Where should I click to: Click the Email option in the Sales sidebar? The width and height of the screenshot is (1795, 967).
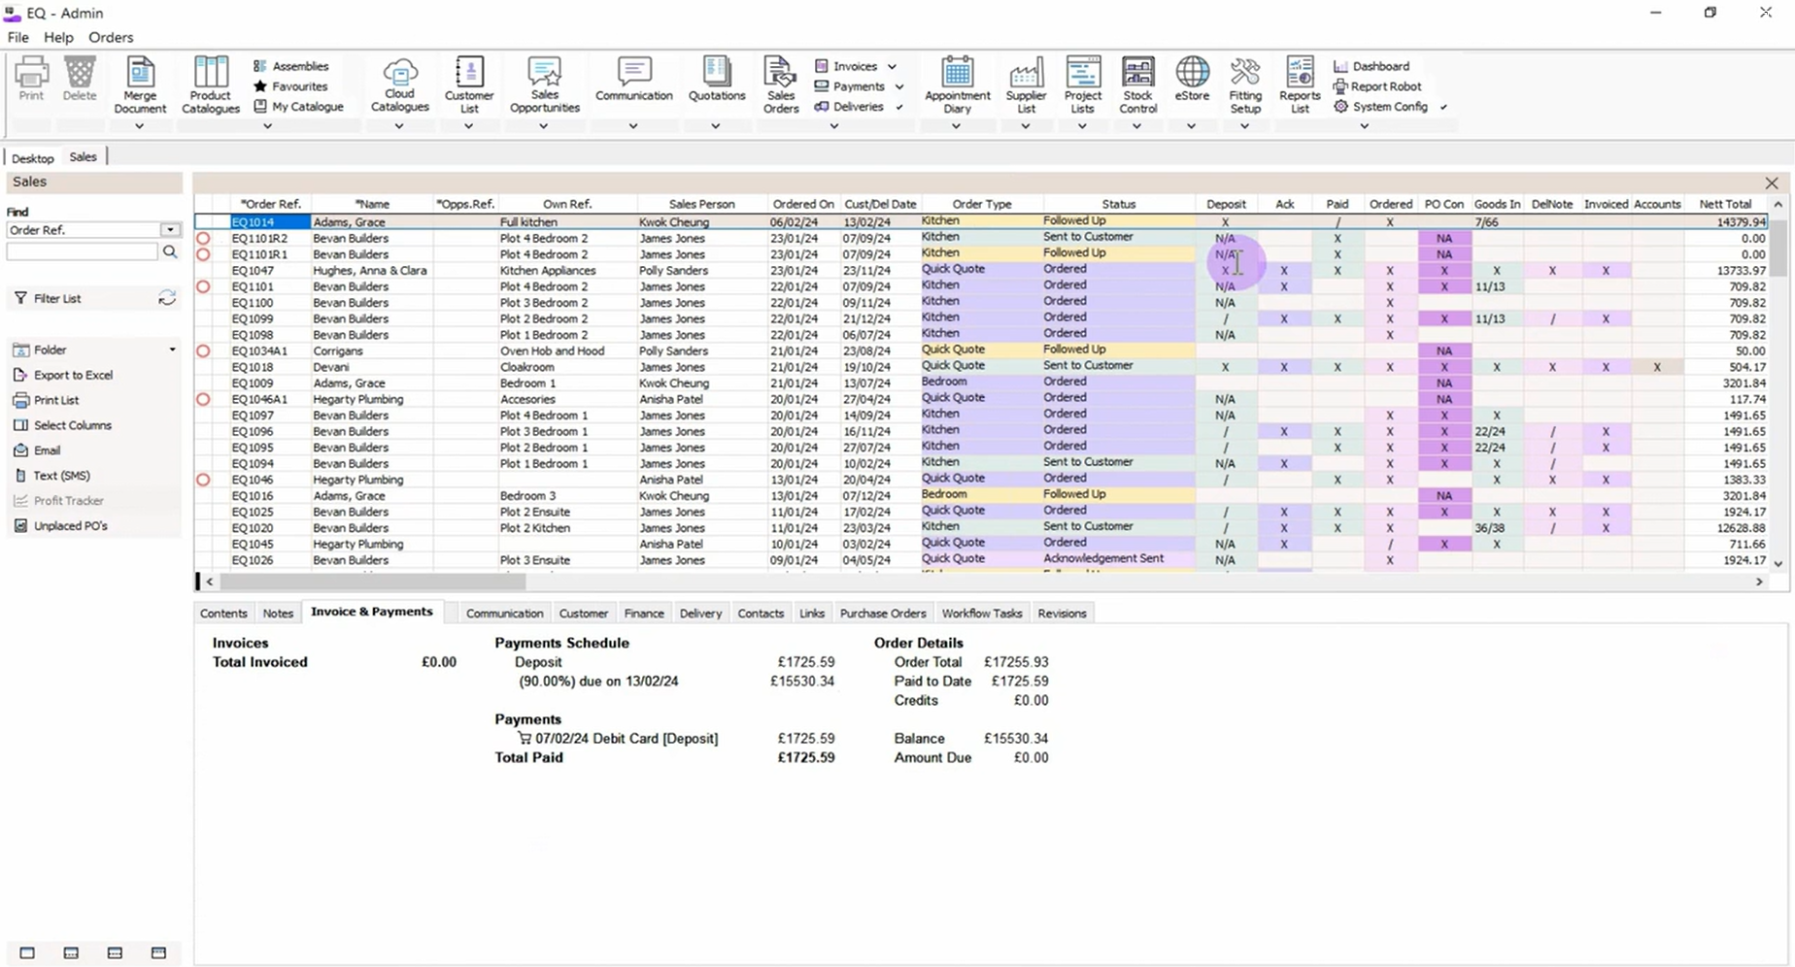point(37,450)
